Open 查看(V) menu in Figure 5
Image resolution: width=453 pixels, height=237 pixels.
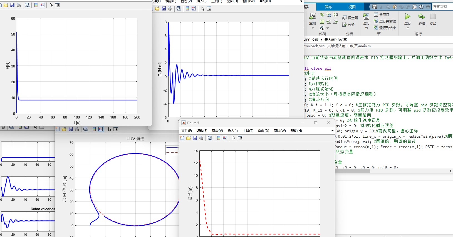pos(217,131)
